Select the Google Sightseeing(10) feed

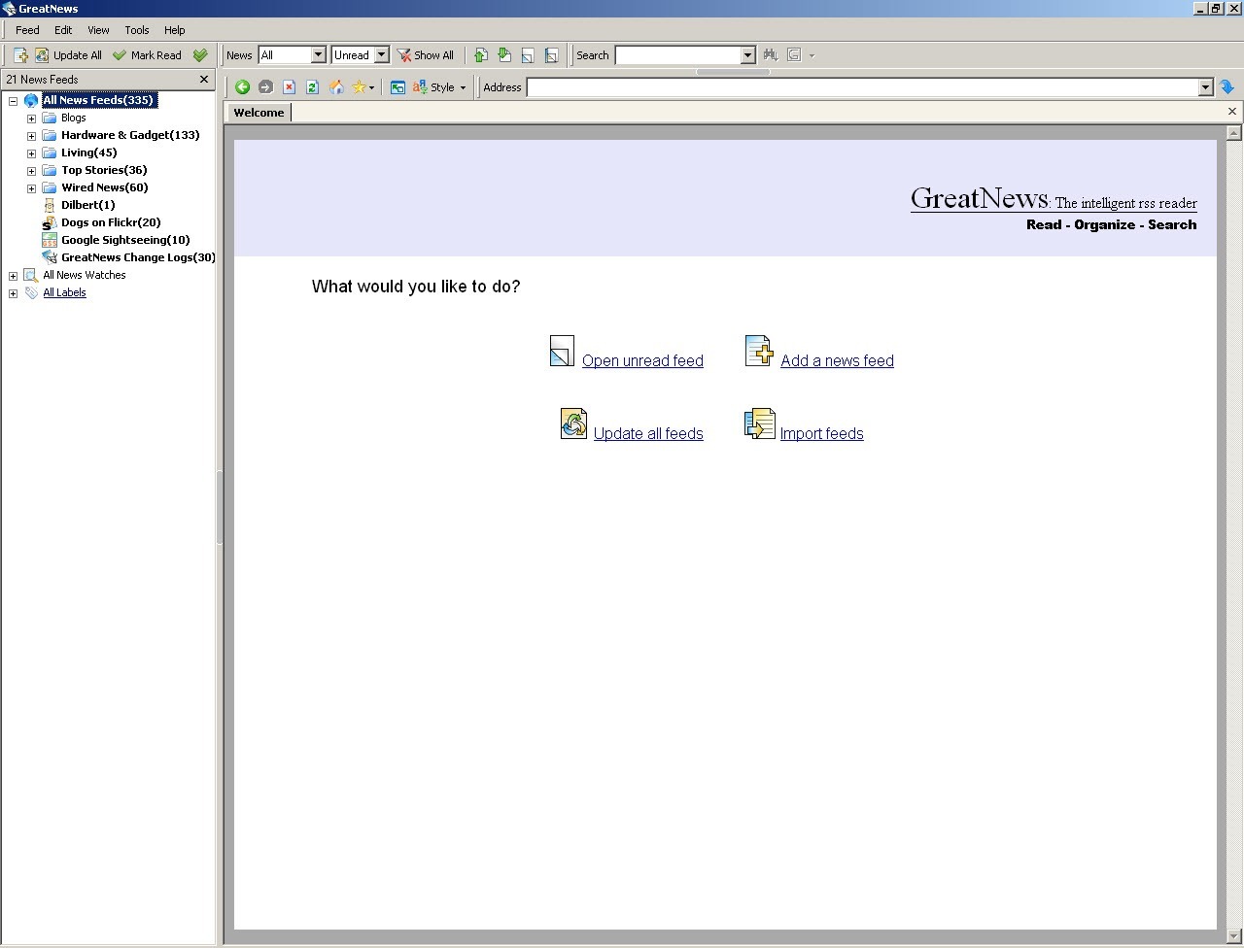tap(125, 240)
